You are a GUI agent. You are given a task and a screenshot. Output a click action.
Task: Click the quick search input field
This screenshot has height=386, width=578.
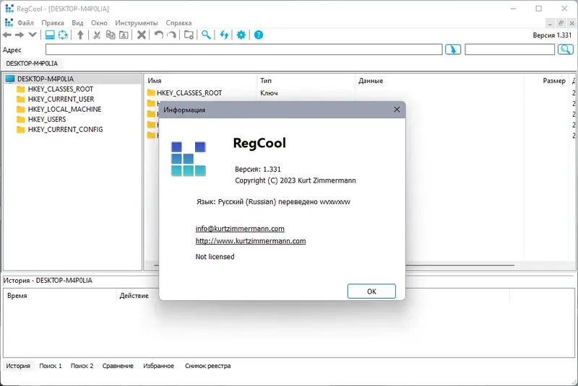point(509,49)
